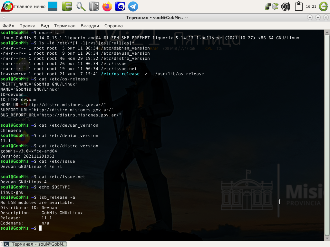Open the Терминал menu
The image size is (330, 247).
pyautogui.click(x=64, y=26)
